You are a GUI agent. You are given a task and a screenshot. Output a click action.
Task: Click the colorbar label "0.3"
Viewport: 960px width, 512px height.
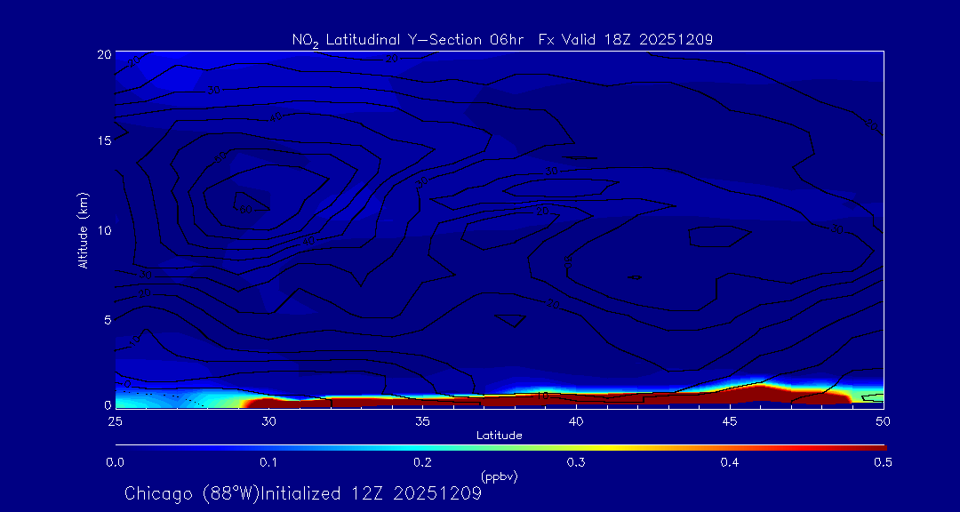(575, 463)
